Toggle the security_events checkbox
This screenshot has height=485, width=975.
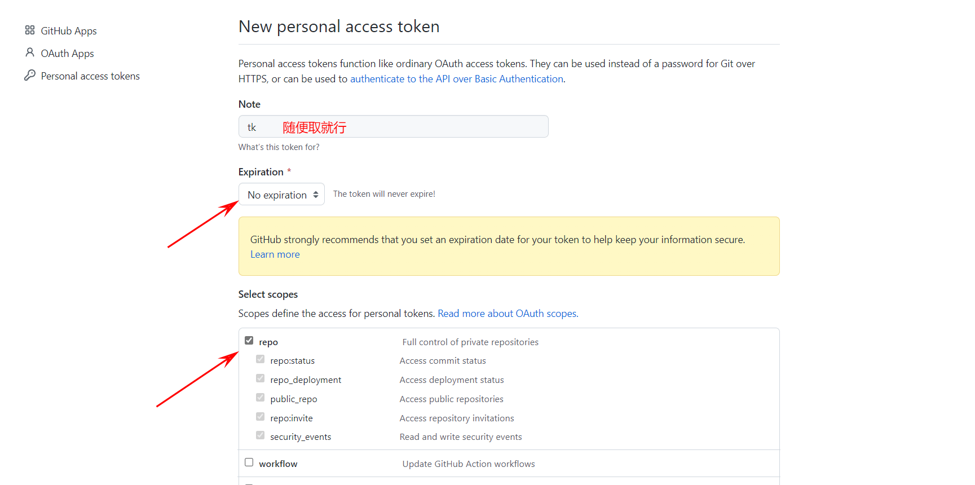260,435
